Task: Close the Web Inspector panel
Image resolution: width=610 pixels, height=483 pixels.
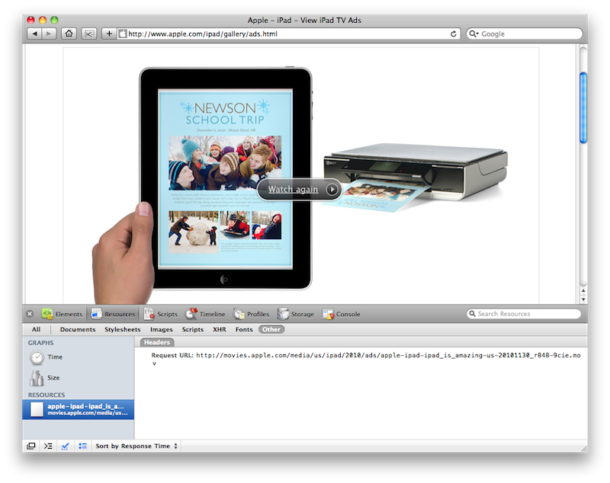Action: 30,314
